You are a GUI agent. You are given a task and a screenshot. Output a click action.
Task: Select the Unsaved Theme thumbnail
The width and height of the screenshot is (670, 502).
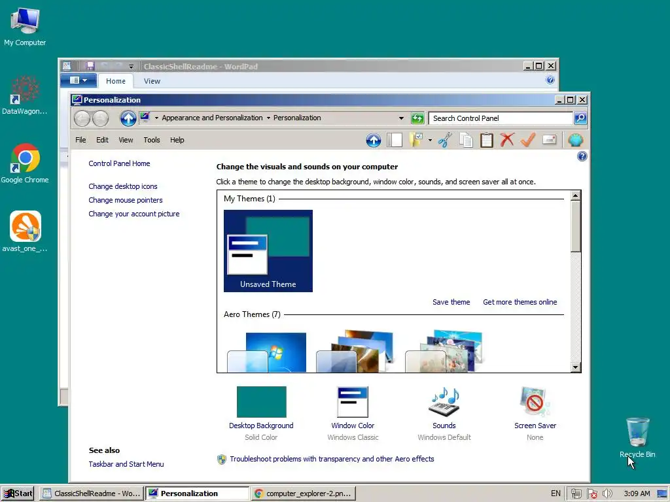268,251
